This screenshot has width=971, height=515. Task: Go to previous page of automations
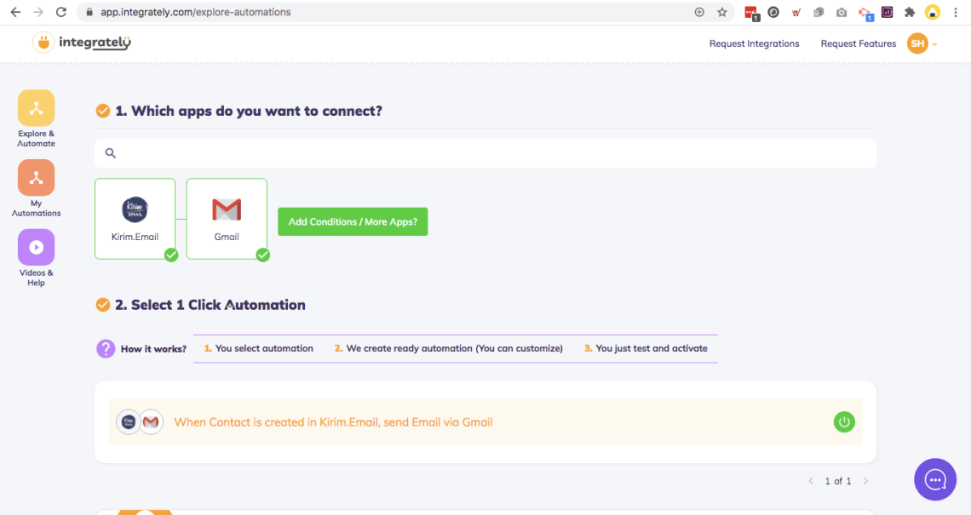click(811, 481)
